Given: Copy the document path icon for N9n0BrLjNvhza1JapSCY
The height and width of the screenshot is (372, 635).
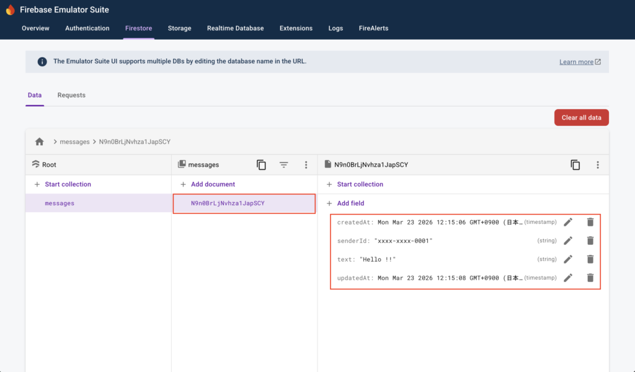Looking at the screenshot, I should pos(575,165).
